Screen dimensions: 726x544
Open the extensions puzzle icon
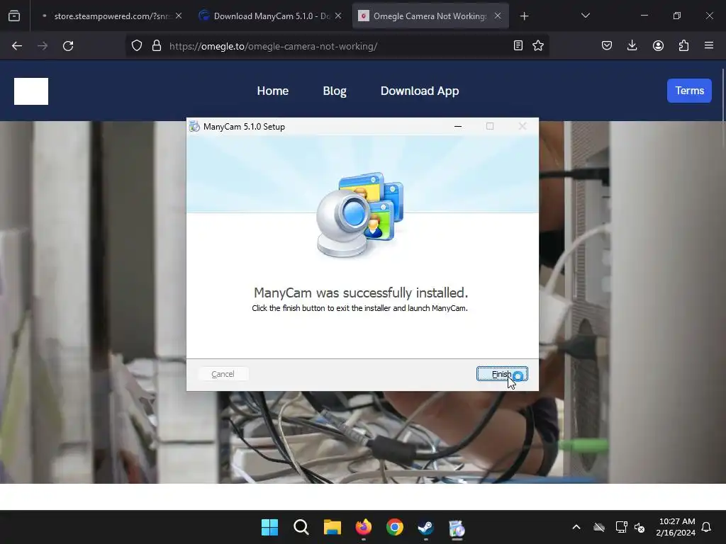pyautogui.click(x=683, y=46)
